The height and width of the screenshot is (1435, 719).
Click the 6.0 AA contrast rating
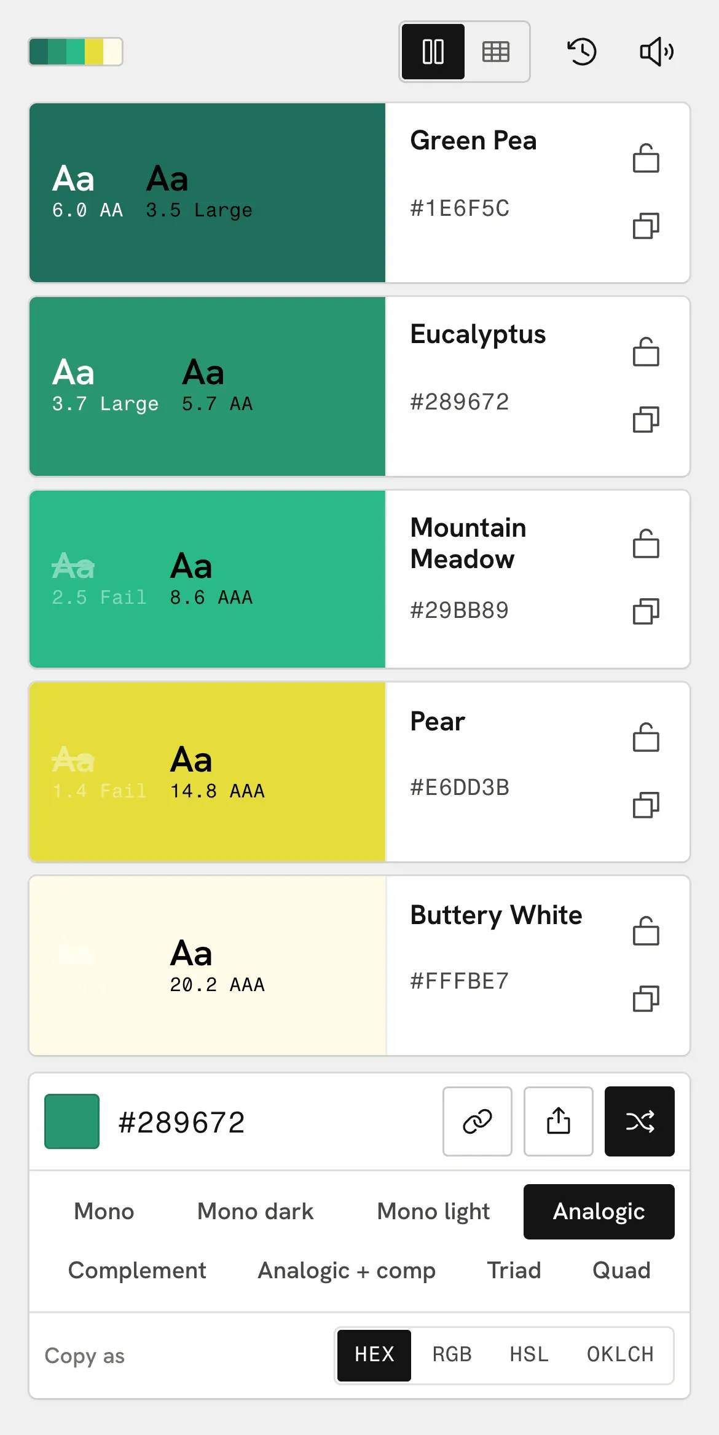87,210
